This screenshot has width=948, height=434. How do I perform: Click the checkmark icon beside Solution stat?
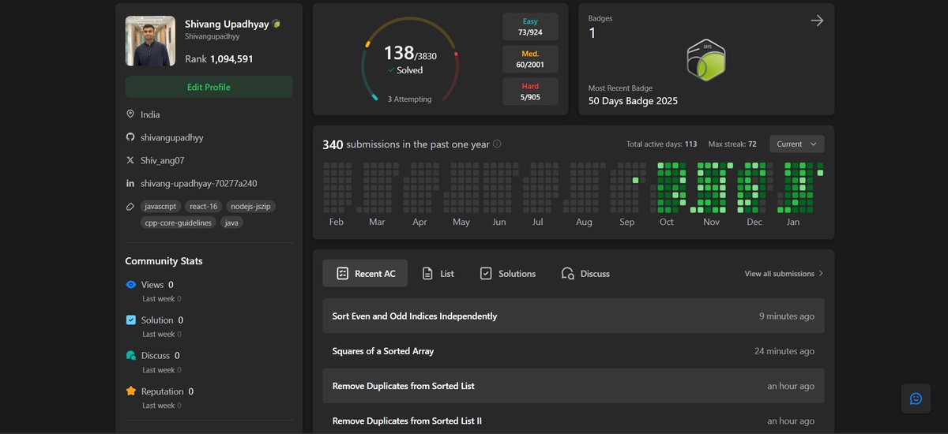[131, 320]
